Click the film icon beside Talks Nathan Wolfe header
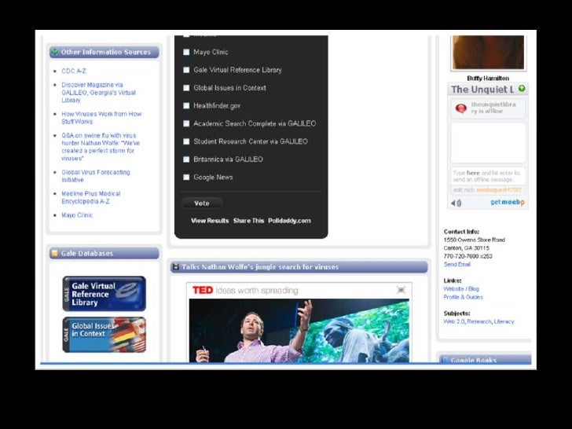This screenshot has height=429, width=572. [175, 266]
